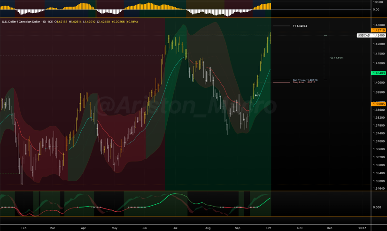Click the P/L percentage readout
This screenshot has height=231, width=387.
tap(336, 58)
